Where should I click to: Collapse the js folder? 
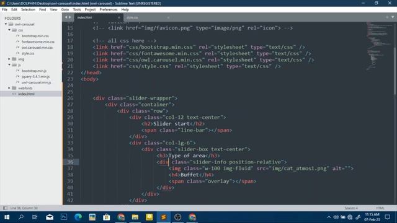pos(9,65)
